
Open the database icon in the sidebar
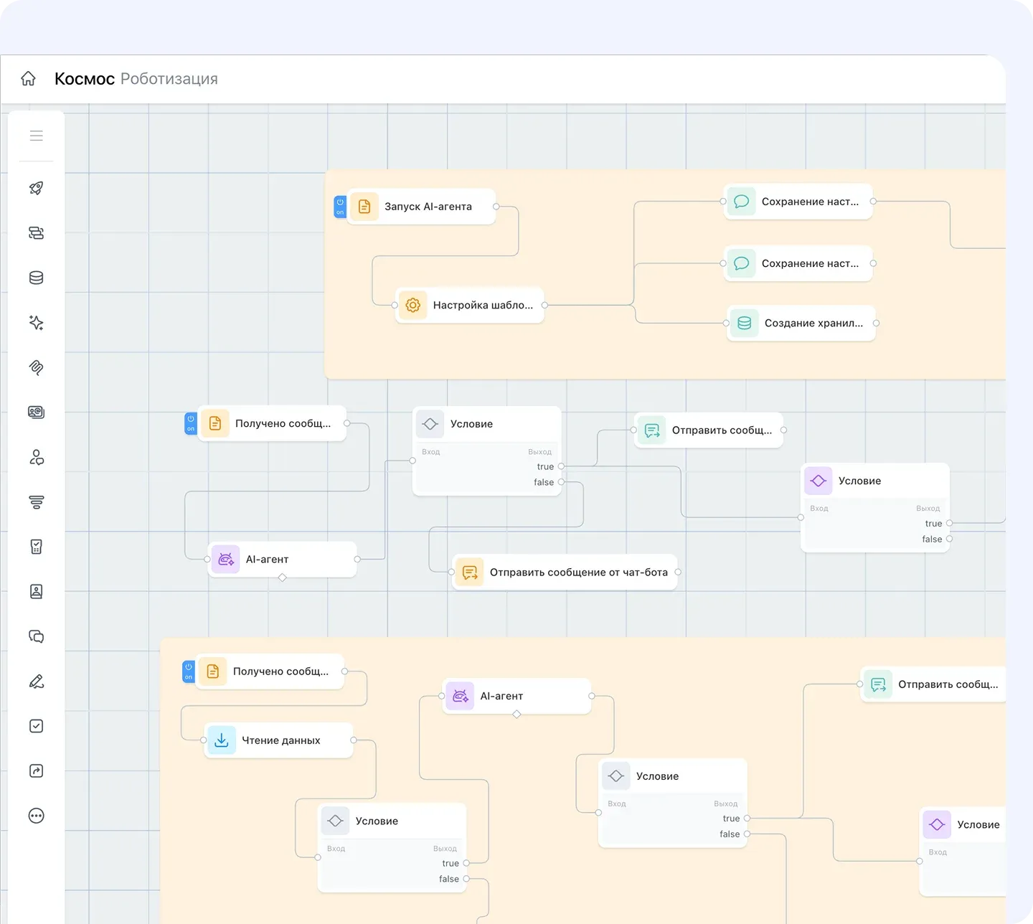37,278
